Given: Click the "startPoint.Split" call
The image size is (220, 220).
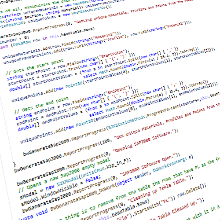Looking at the screenshot, I should click(121, 62).
